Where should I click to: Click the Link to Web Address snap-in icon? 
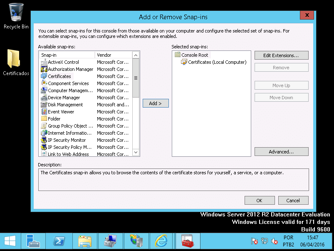click(44, 154)
